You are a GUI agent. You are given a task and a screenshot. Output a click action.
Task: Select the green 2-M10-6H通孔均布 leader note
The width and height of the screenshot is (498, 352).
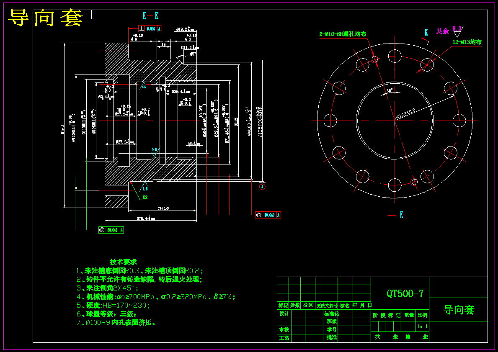pos(343,34)
